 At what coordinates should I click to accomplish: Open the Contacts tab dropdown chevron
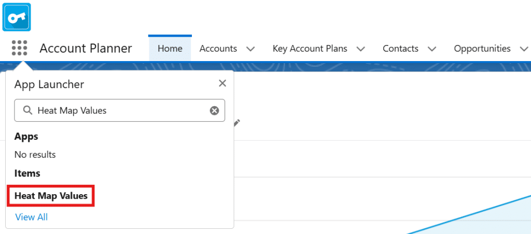(x=432, y=49)
